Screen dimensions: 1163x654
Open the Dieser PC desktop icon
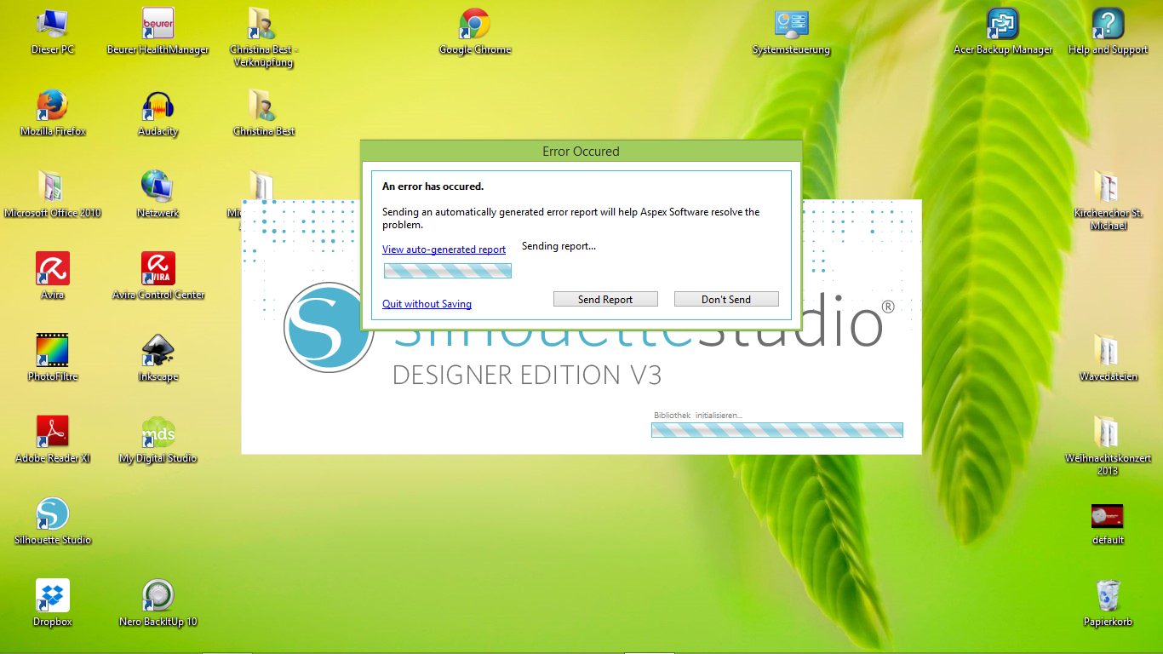coord(53,32)
